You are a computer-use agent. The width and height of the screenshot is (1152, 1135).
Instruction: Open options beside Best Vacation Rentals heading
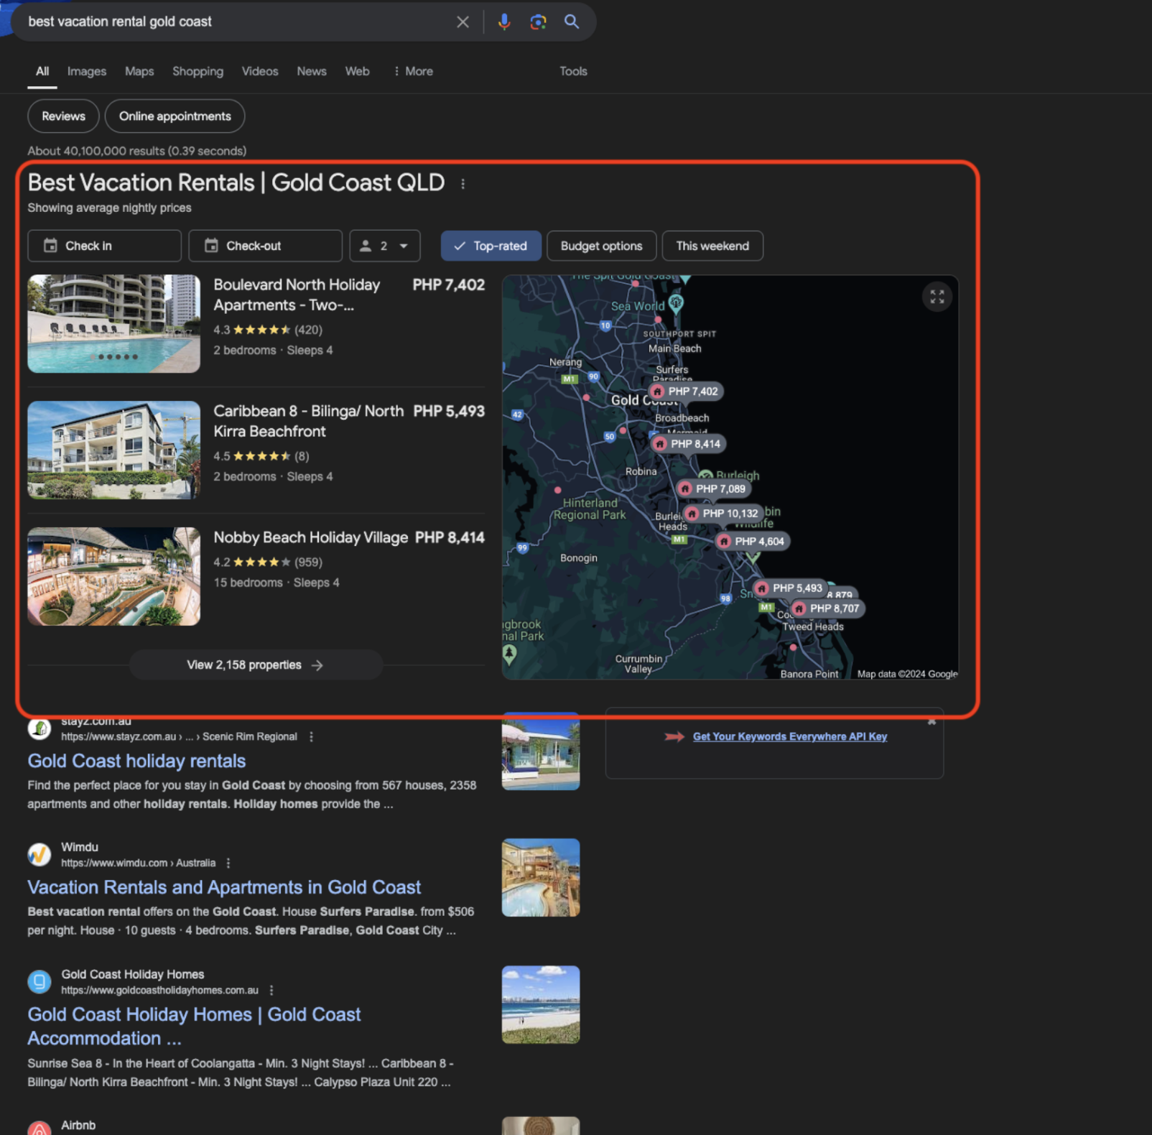click(x=463, y=184)
